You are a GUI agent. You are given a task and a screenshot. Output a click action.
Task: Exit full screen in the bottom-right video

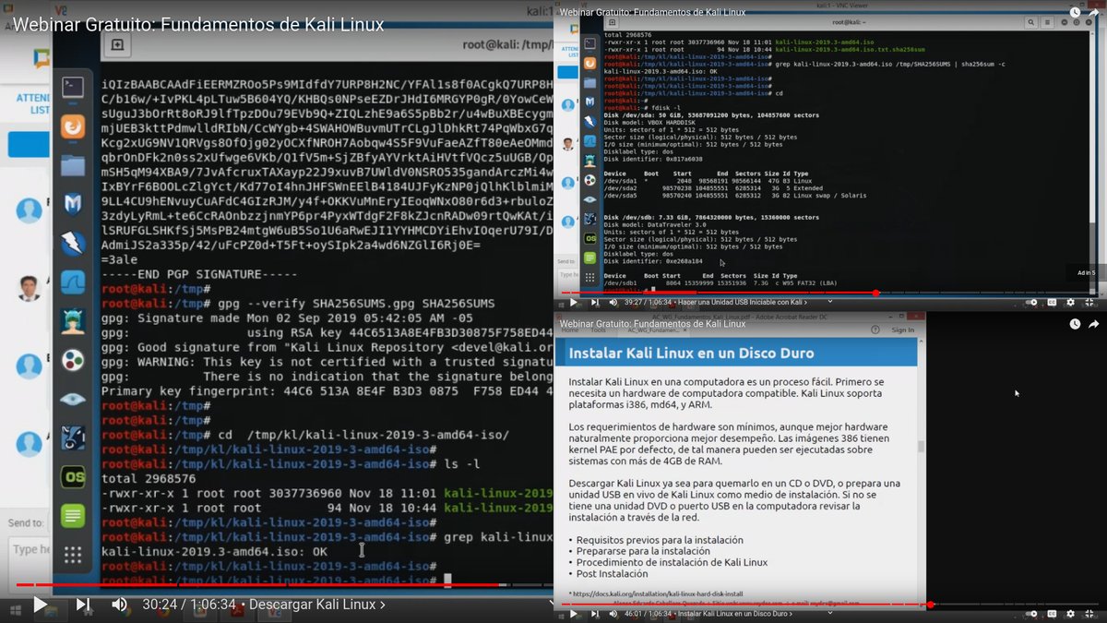coord(1089,613)
